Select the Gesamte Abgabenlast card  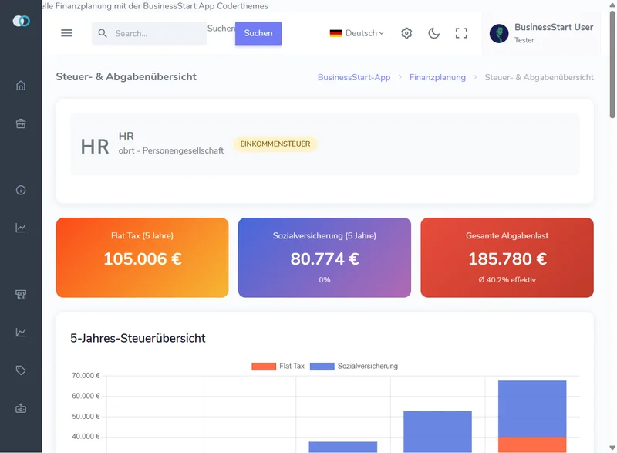(507, 258)
